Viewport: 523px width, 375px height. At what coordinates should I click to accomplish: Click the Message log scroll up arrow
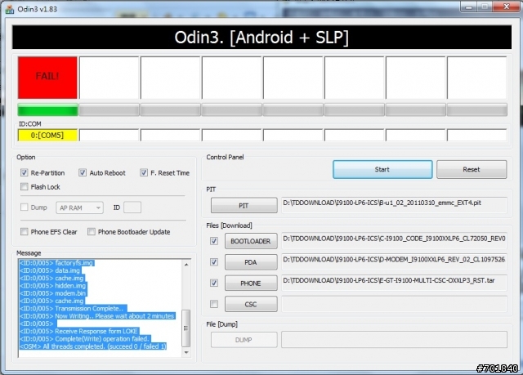point(186,265)
